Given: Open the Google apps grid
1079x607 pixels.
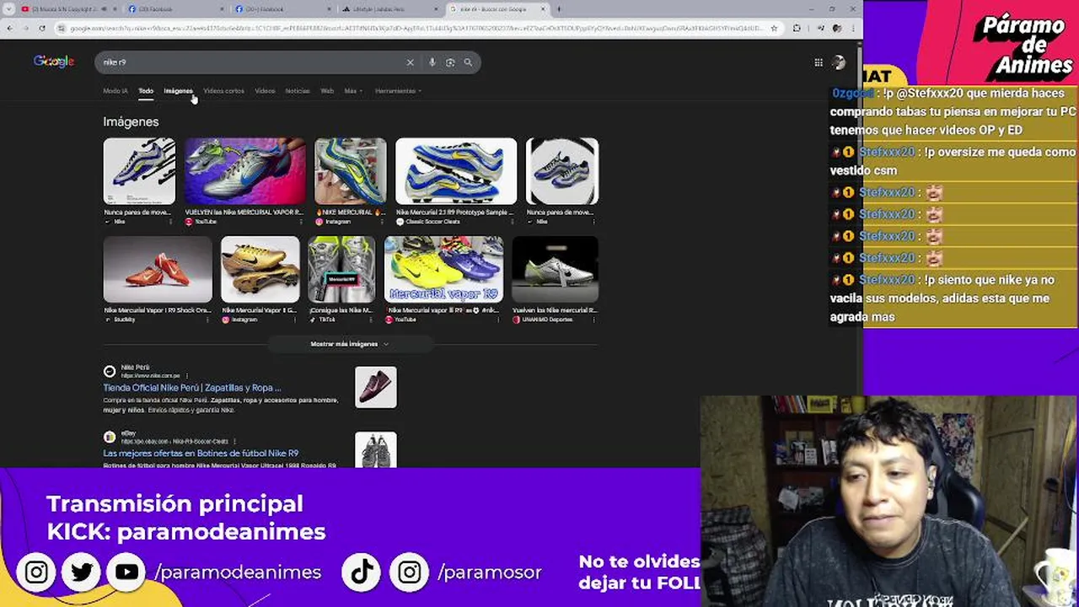Looking at the screenshot, I should click(818, 62).
